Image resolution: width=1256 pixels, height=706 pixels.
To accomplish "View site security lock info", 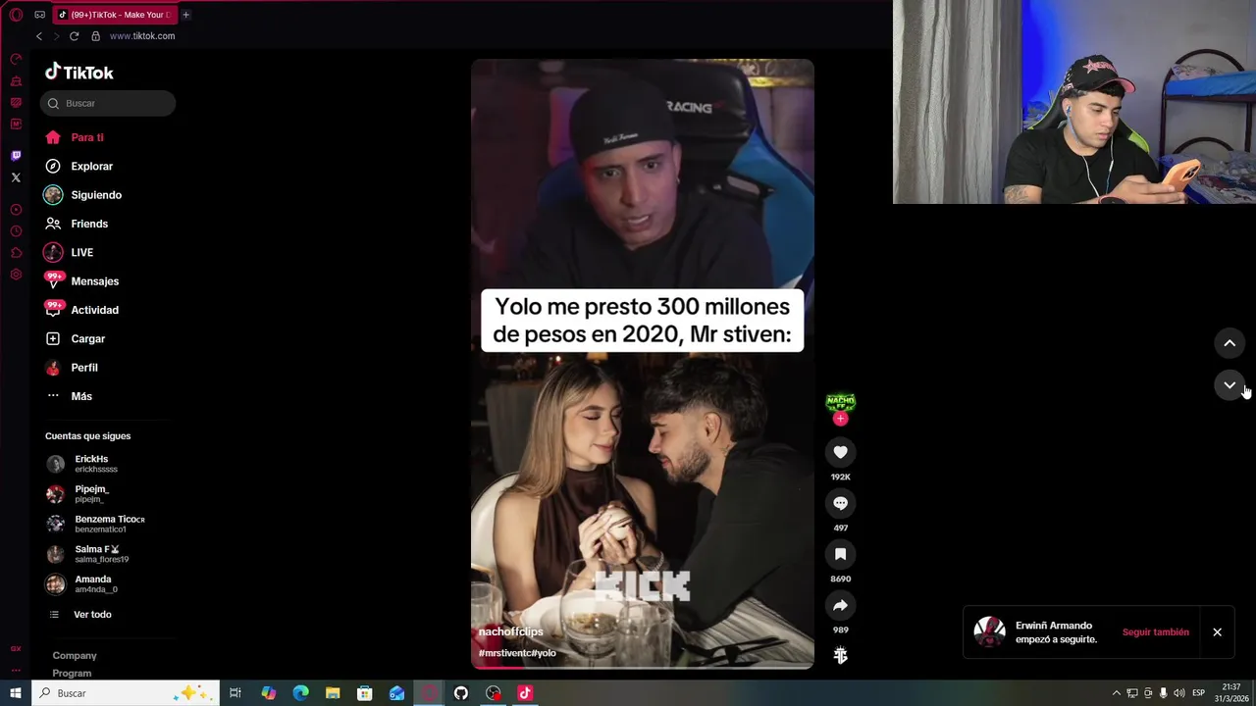I will 95,36.
